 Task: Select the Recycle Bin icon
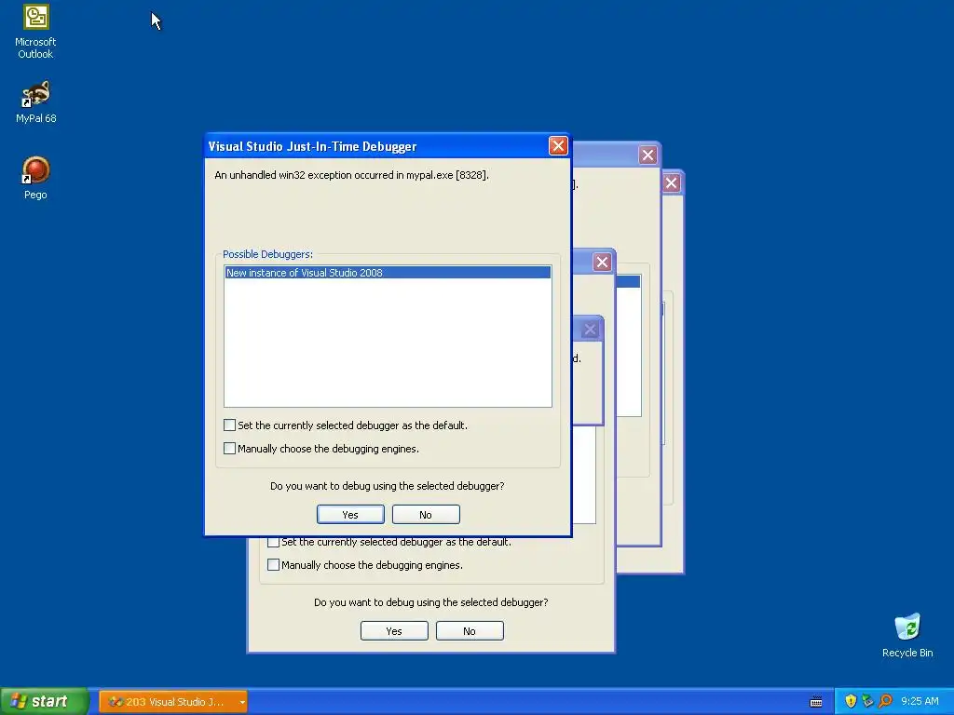[907, 635]
